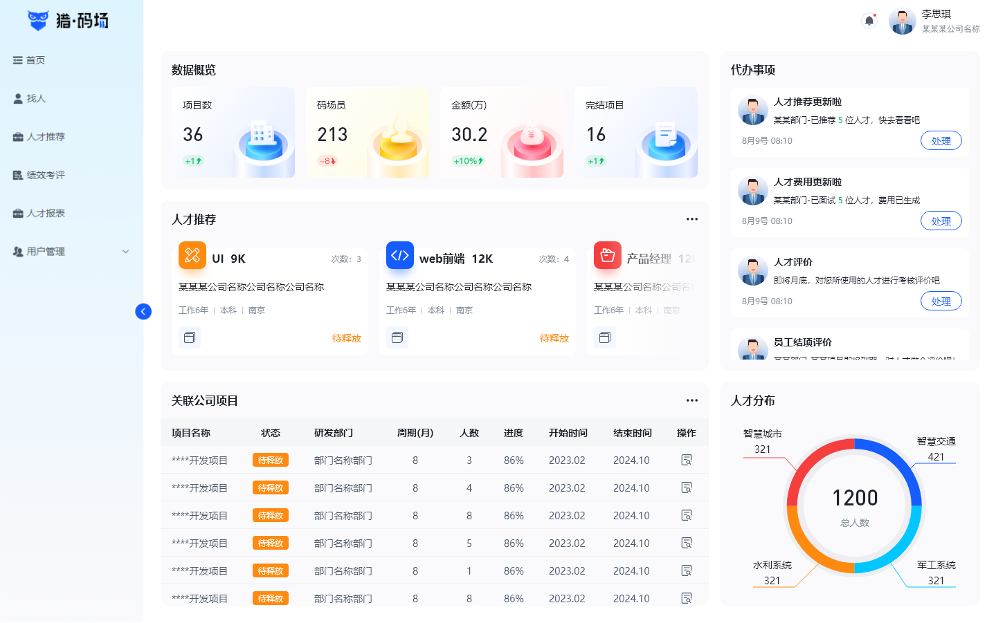996x623 pixels.
Task: Click the user avatar of 李思琪
Action: (902, 21)
